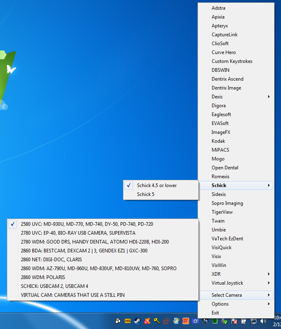Image resolution: width=281 pixels, height=329 pixels.
Task: Select Digora from the menu
Action: (236, 106)
